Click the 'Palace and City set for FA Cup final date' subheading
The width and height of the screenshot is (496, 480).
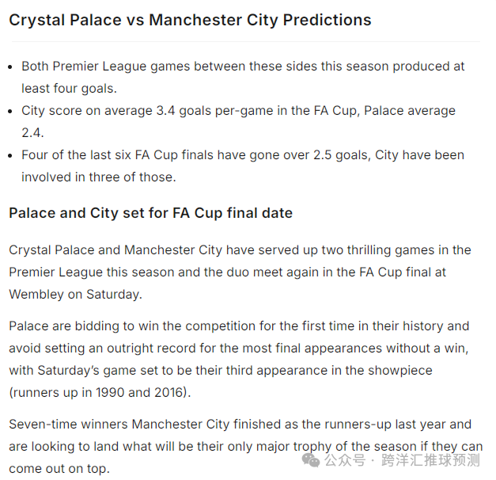pyautogui.click(x=150, y=213)
